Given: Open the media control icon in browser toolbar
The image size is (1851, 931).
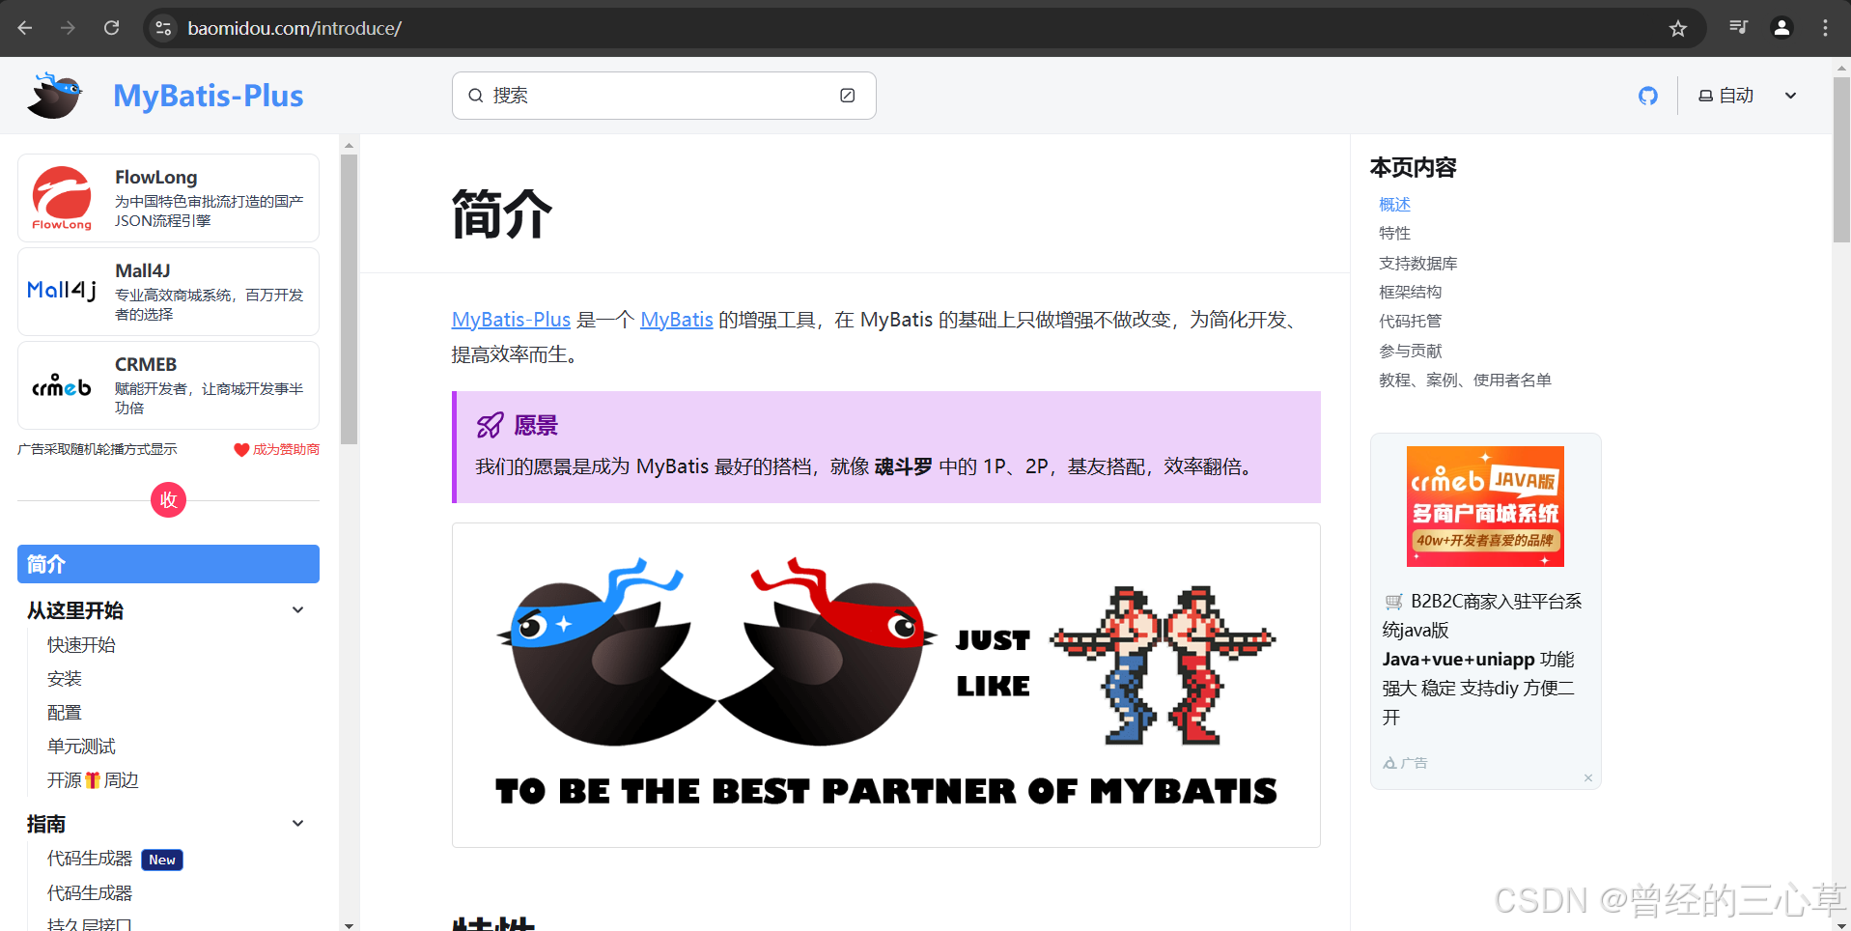Looking at the screenshot, I should 1739,27.
